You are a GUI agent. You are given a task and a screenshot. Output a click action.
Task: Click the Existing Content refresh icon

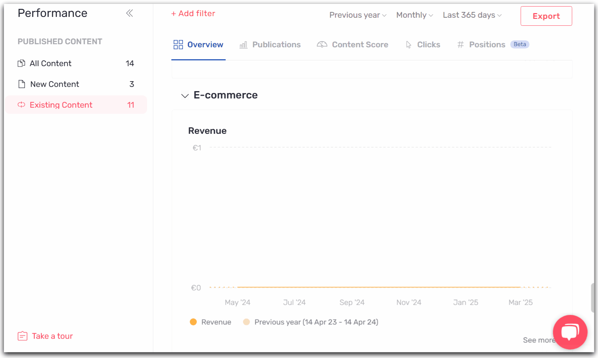[x=22, y=105]
